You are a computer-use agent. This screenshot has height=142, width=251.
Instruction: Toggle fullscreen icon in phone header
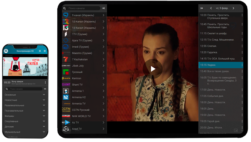point(40,51)
